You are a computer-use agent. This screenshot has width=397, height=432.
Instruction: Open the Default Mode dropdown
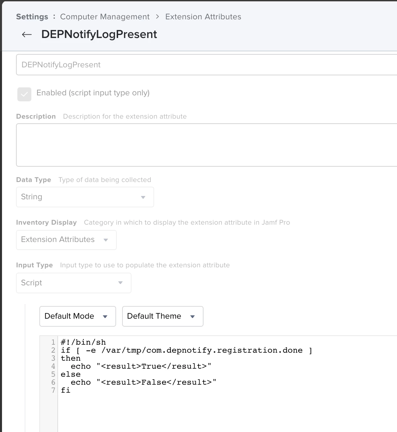(78, 316)
